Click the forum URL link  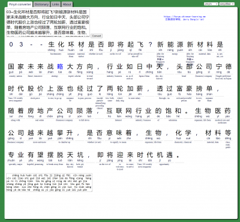(185, 17)
